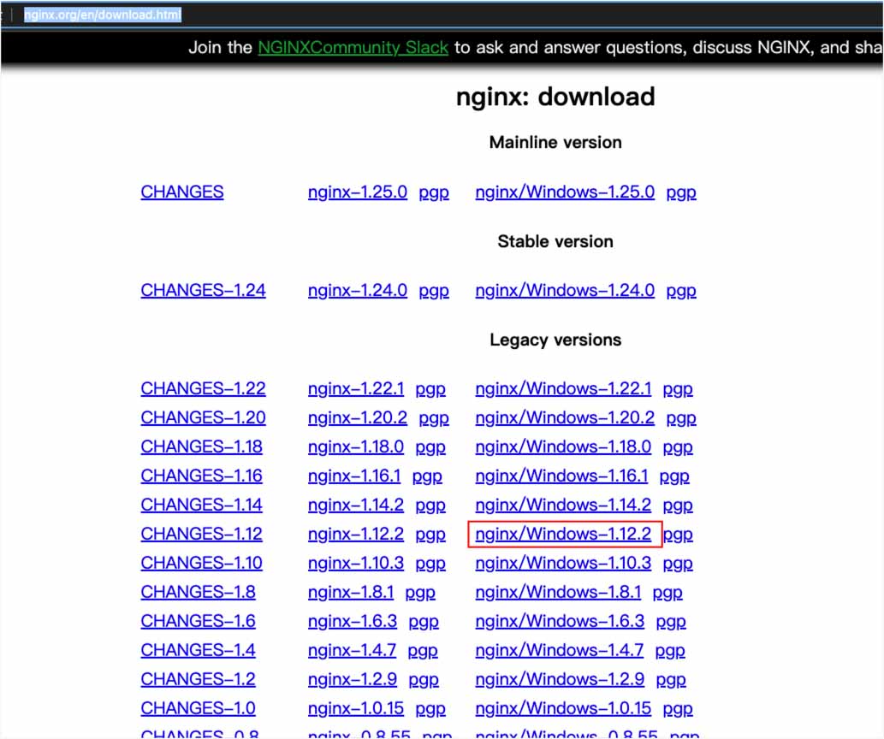This screenshot has height=739, width=884.
Task: Download nginx/Windows-1.14.2
Action: (x=563, y=505)
